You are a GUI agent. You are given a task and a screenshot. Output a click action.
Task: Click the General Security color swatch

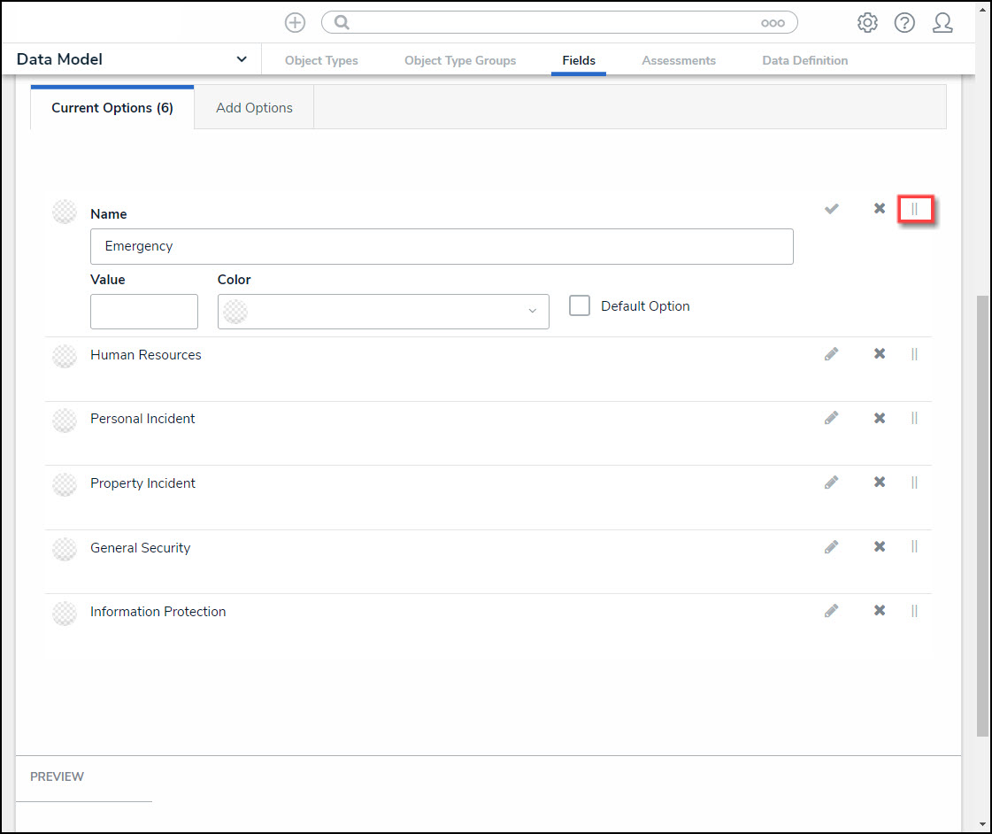(65, 548)
